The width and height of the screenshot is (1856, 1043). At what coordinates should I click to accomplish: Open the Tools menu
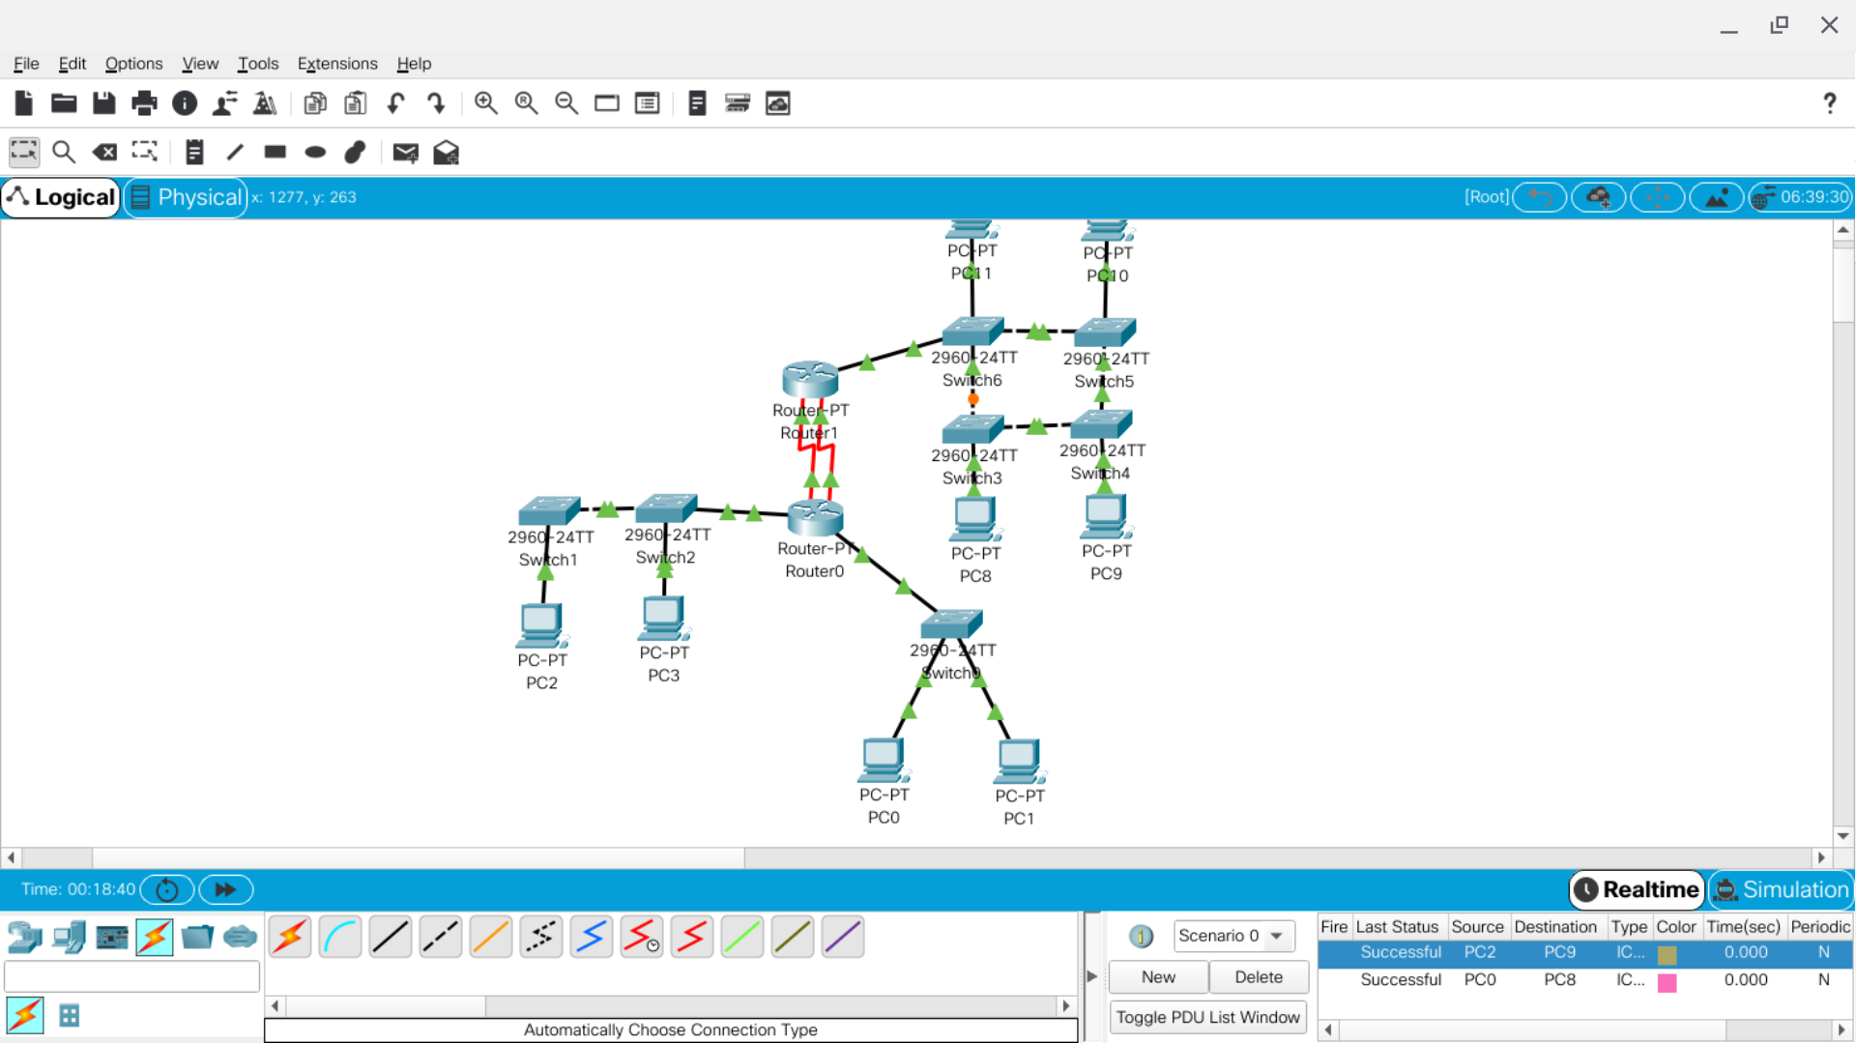[x=258, y=64]
